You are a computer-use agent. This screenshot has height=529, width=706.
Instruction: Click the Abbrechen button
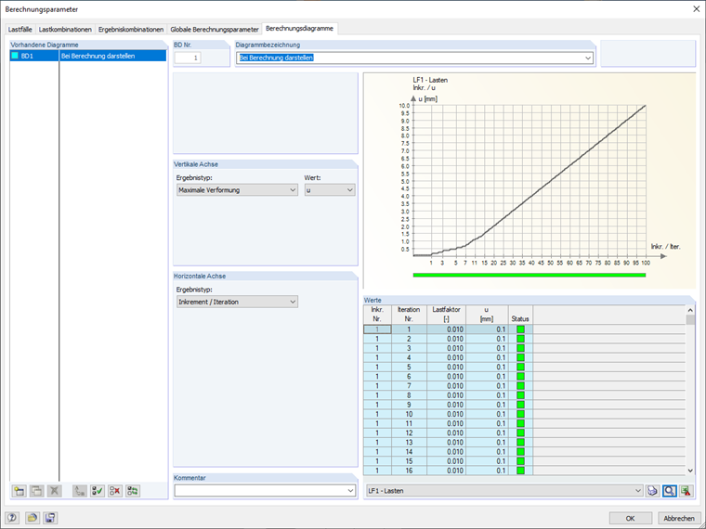(679, 518)
